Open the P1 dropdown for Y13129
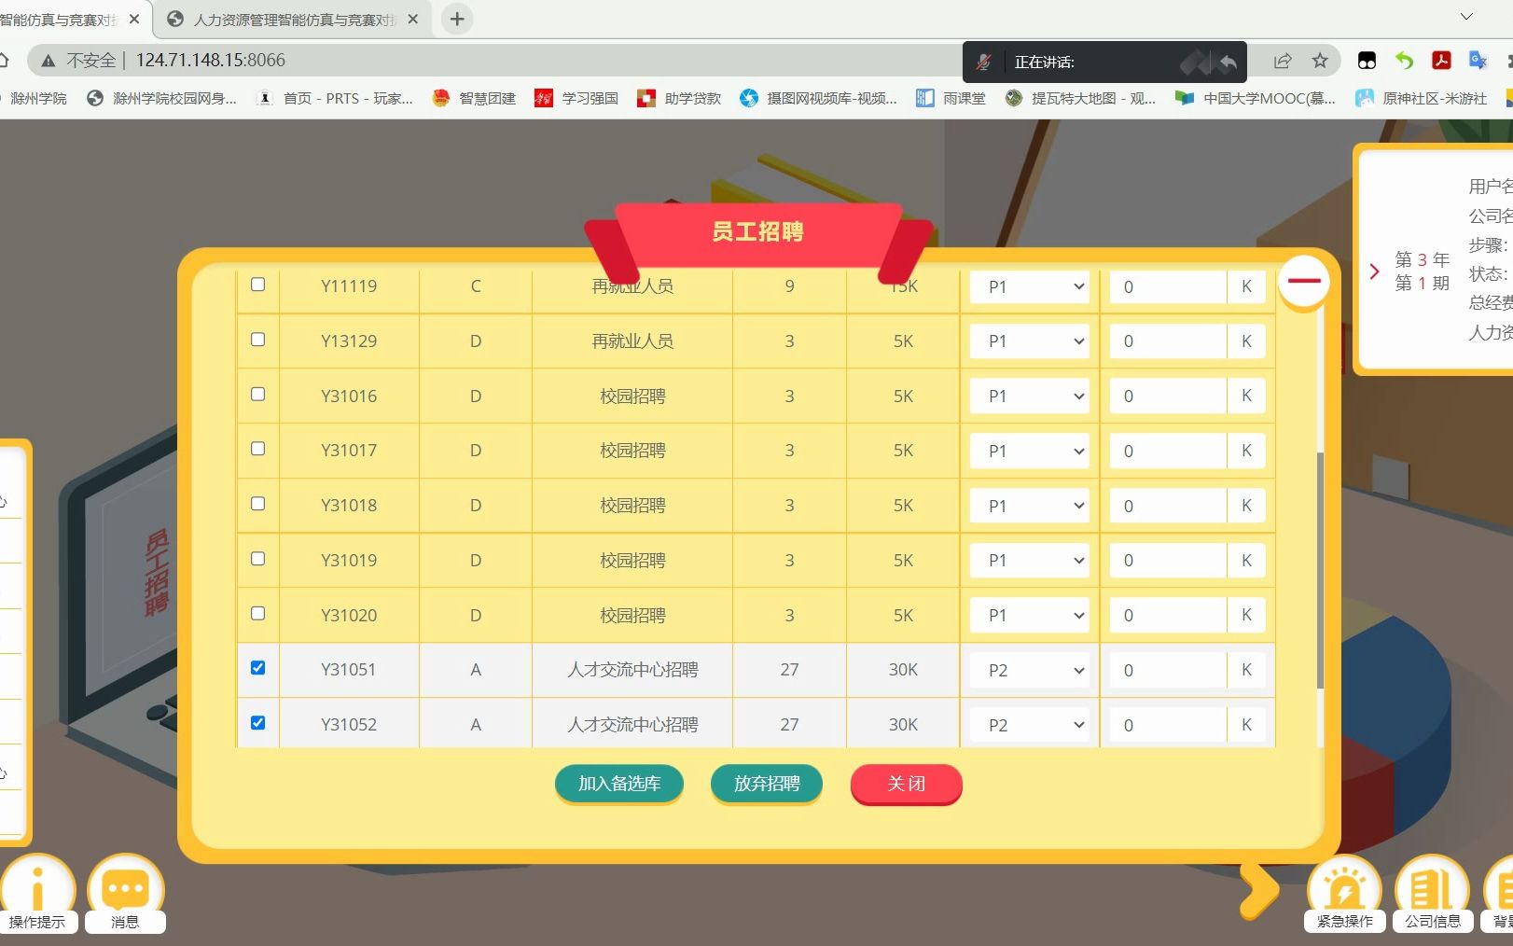Viewport: 1513px width, 946px height. 1030,341
